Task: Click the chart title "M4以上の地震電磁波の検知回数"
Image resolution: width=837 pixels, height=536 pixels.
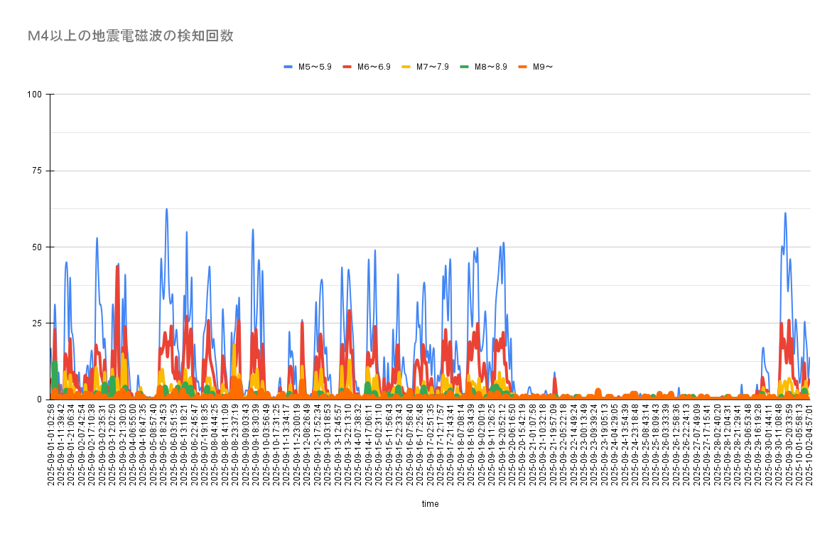Action: pos(130,36)
